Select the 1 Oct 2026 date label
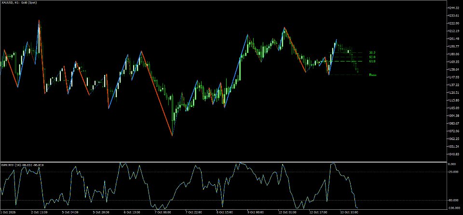 tap(7, 212)
